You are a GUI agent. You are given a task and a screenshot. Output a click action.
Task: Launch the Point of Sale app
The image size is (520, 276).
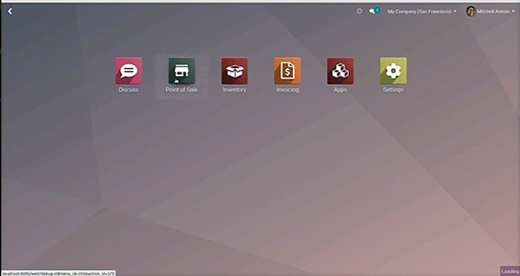(x=182, y=71)
